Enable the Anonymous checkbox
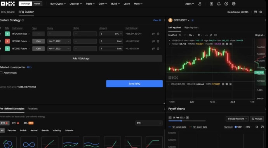This screenshot has height=148, width=268. [1, 72]
